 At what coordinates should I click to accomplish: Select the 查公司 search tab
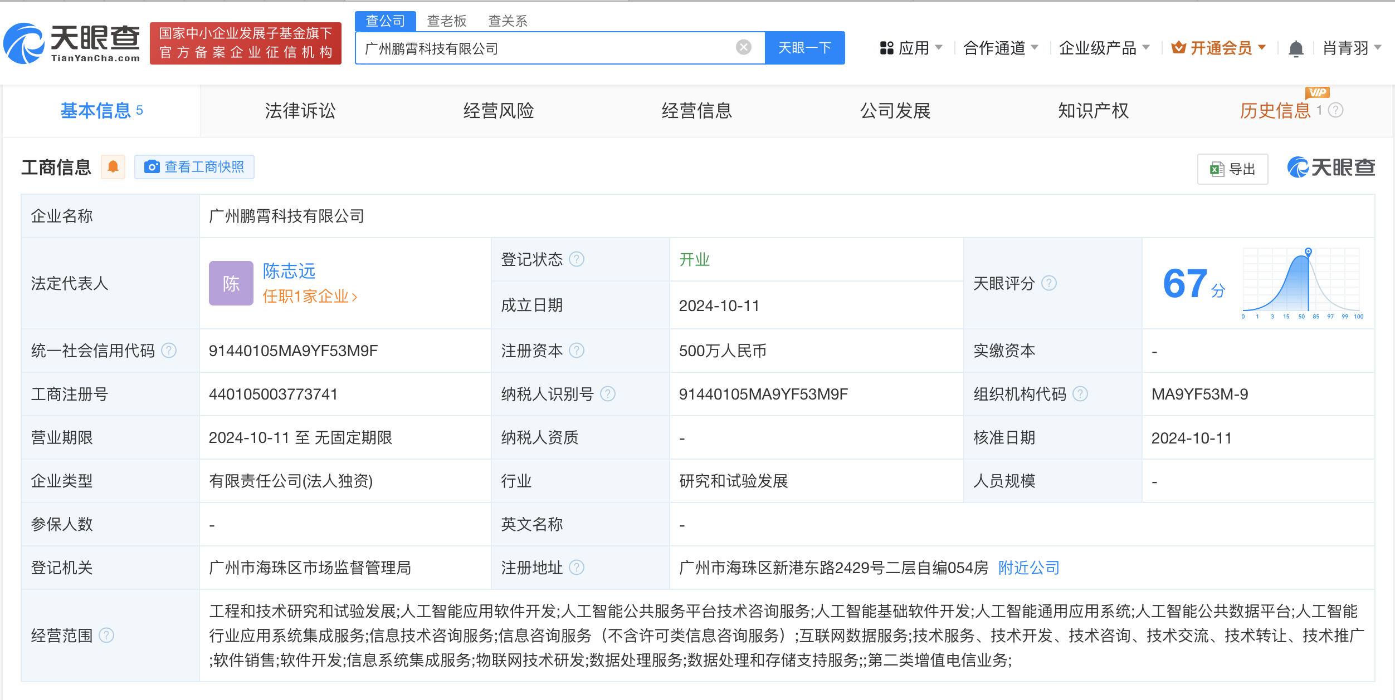coord(386,21)
